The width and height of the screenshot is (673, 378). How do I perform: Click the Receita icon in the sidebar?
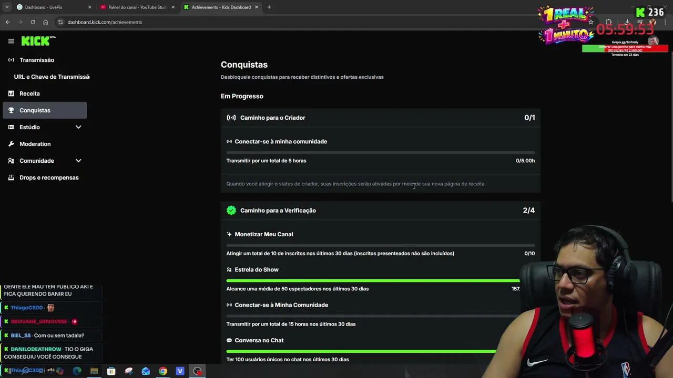coord(11,93)
